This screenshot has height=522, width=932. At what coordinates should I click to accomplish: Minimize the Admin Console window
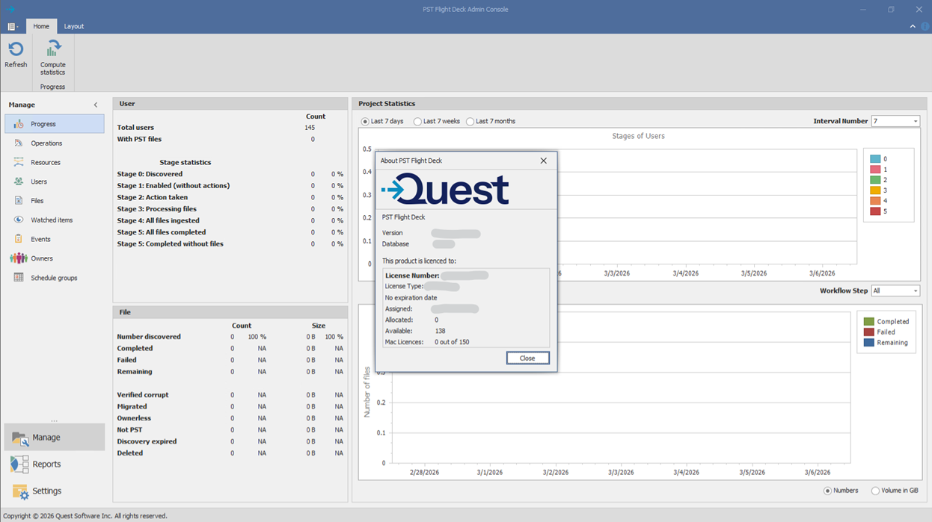coord(863,10)
